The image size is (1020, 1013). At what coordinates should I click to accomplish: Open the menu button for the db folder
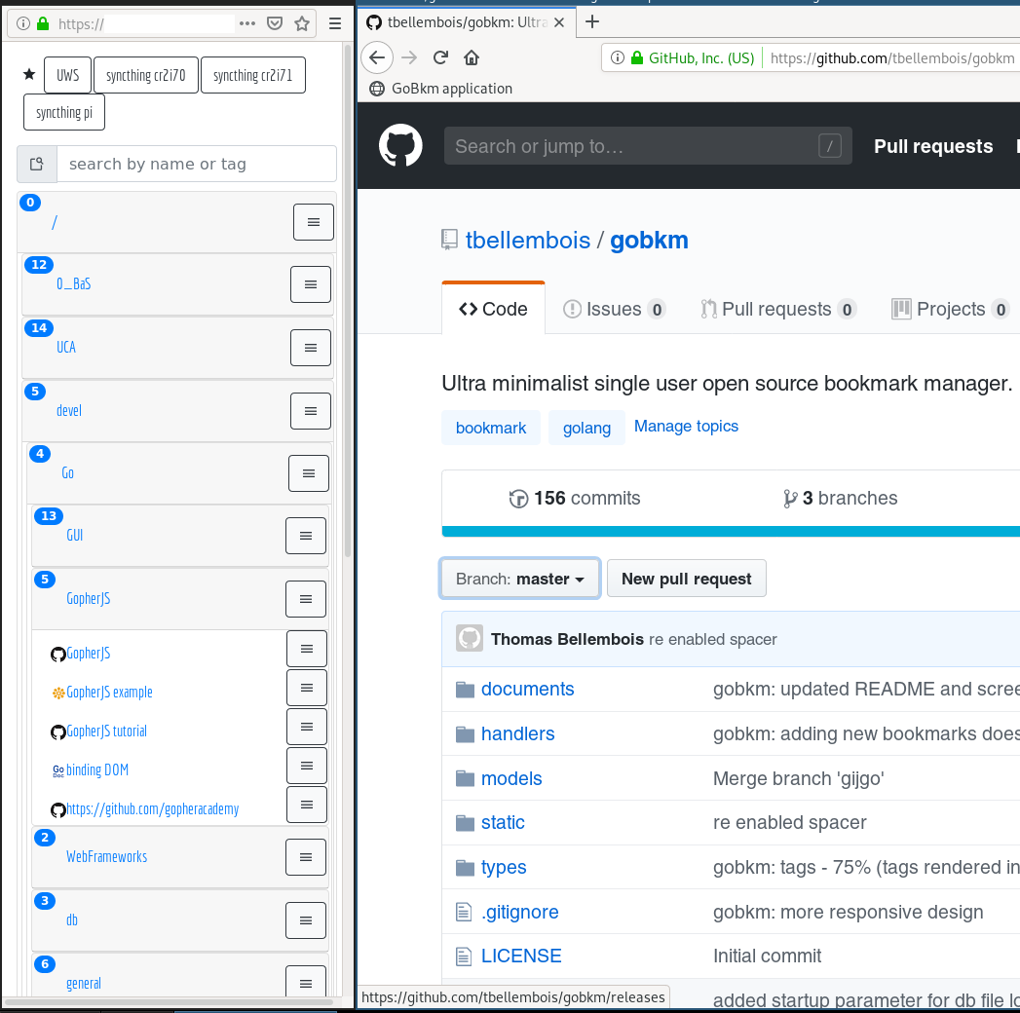click(x=306, y=920)
